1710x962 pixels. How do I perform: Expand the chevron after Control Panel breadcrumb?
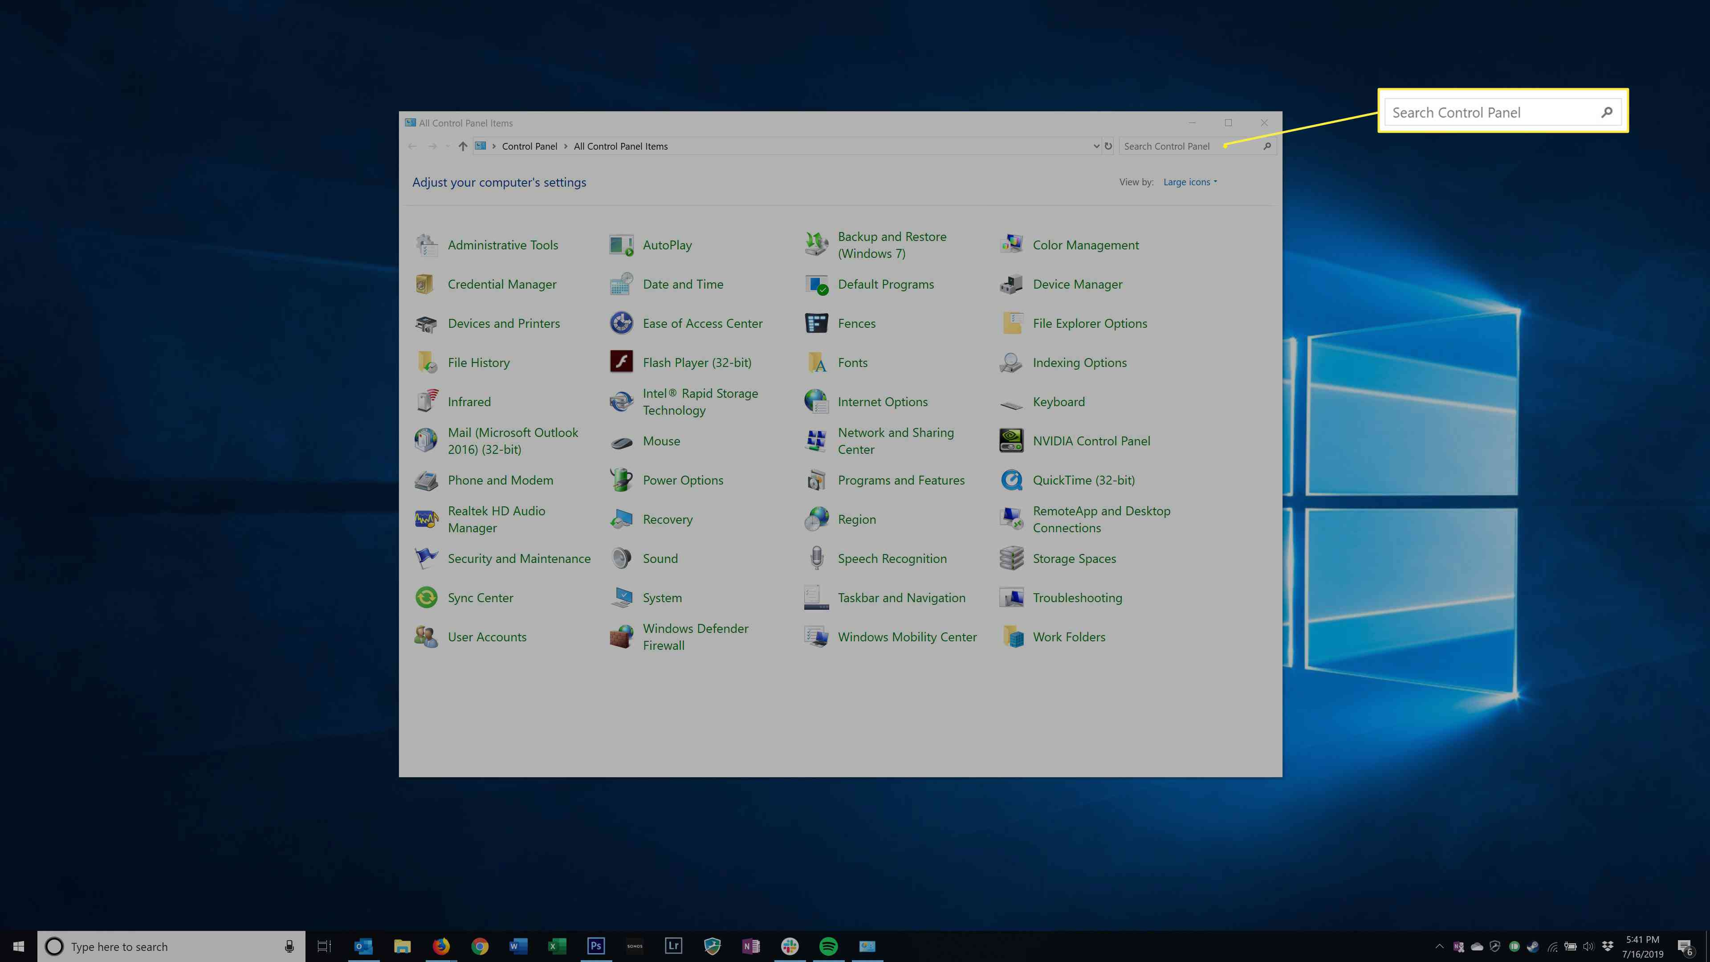pos(566,146)
